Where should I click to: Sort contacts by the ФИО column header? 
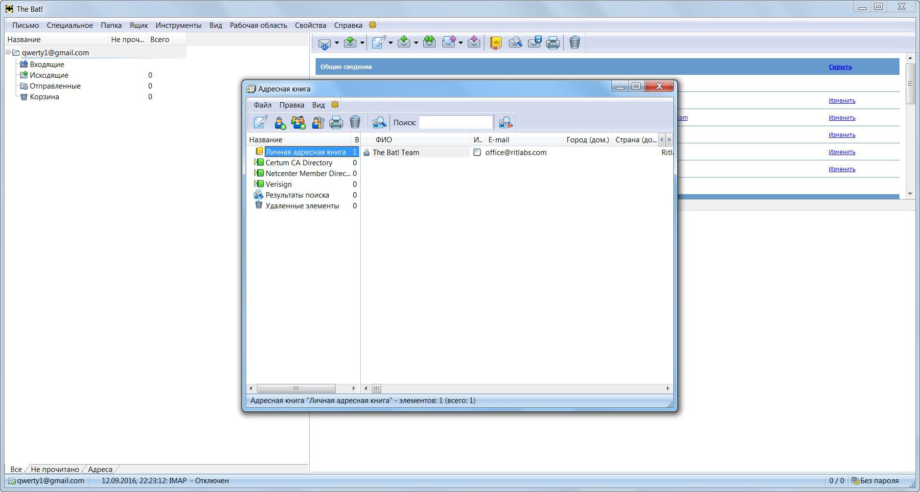tap(421, 140)
